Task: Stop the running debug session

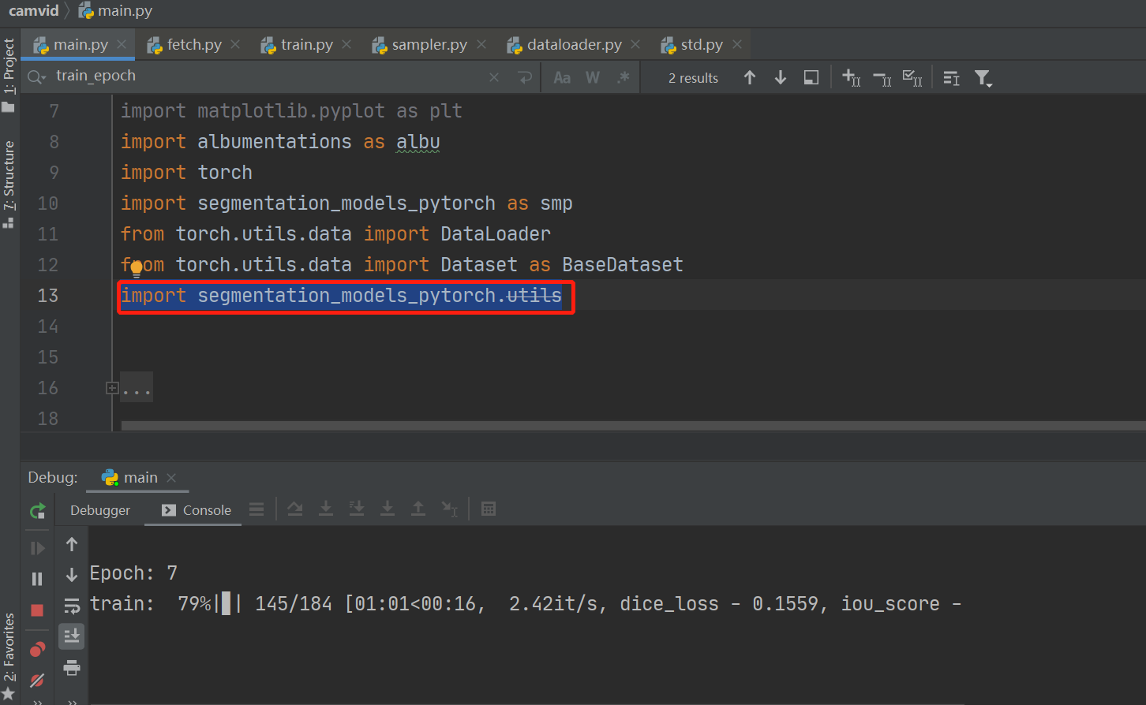Action: coord(36,608)
